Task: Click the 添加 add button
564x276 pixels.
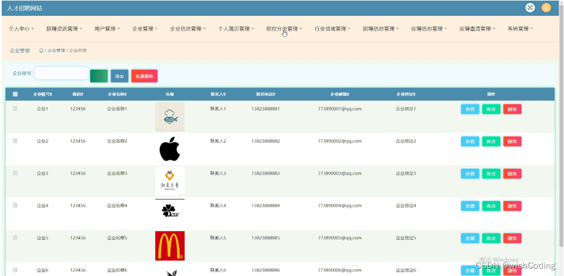Action: coord(119,76)
